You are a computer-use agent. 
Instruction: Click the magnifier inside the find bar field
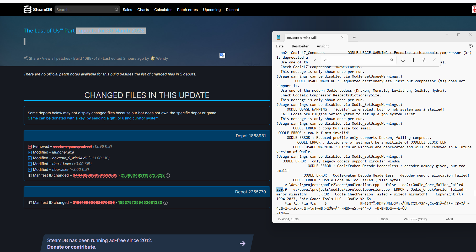[x=392, y=60]
